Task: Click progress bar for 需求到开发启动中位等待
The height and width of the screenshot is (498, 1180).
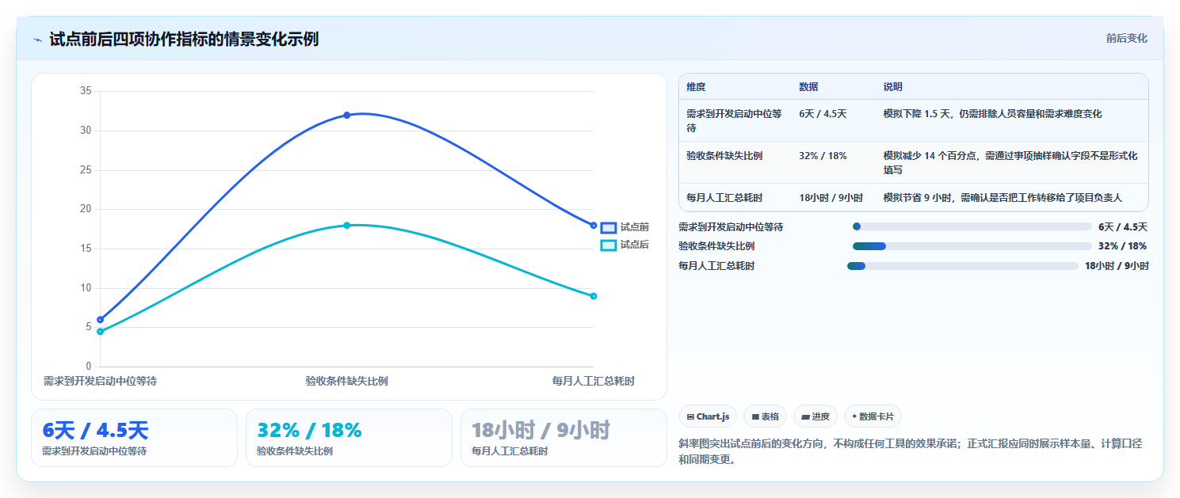Action: click(972, 226)
